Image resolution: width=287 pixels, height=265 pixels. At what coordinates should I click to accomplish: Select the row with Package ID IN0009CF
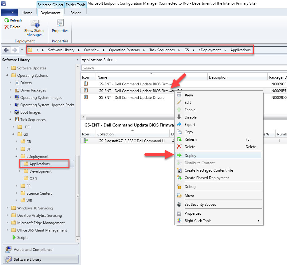pos(184,84)
